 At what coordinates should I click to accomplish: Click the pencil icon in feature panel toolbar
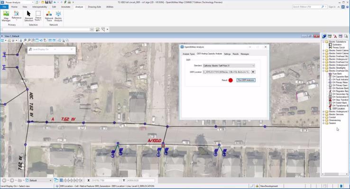pyautogui.click(x=324, y=36)
